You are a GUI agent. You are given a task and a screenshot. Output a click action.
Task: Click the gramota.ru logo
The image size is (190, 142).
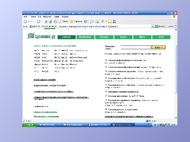coord(41,36)
